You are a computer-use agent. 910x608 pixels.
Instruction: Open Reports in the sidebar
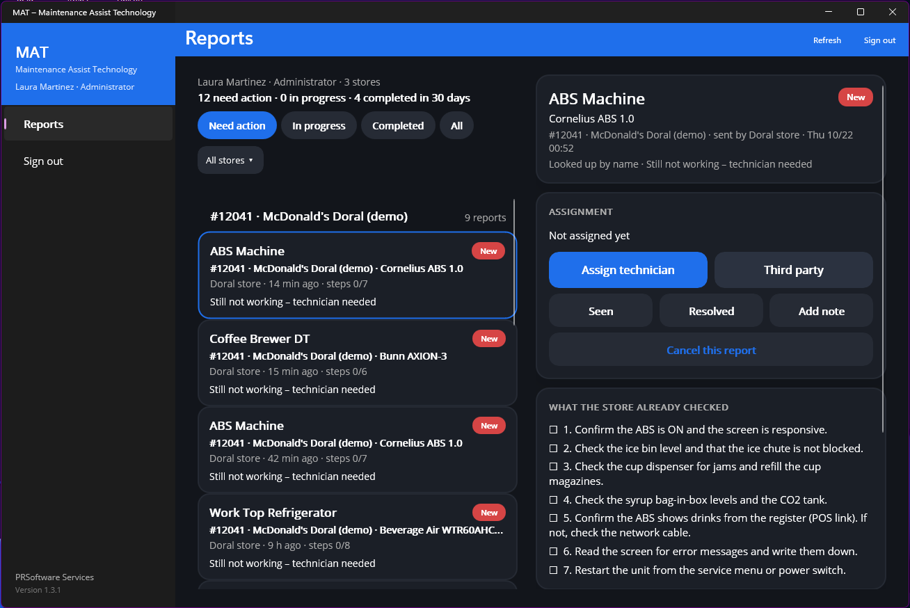point(88,124)
